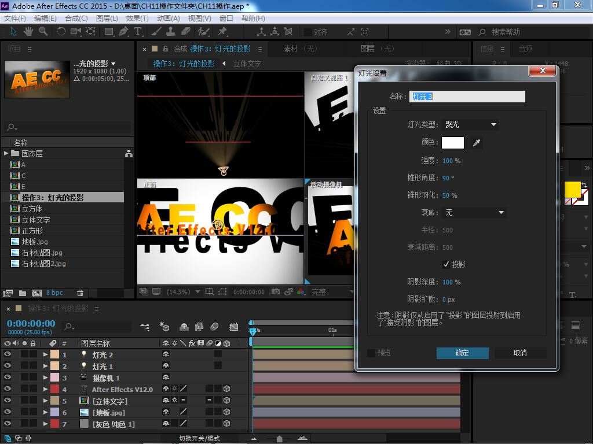Open the 图层(L) menu

point(107,18)
